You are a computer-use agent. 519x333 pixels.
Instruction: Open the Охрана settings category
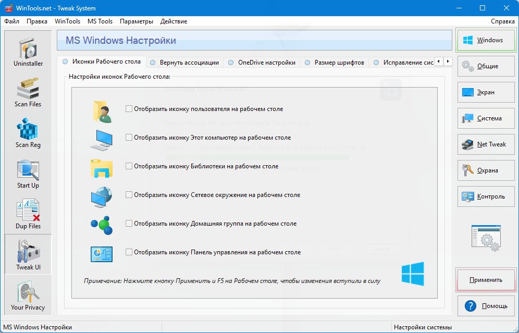[x=486, y=170]
